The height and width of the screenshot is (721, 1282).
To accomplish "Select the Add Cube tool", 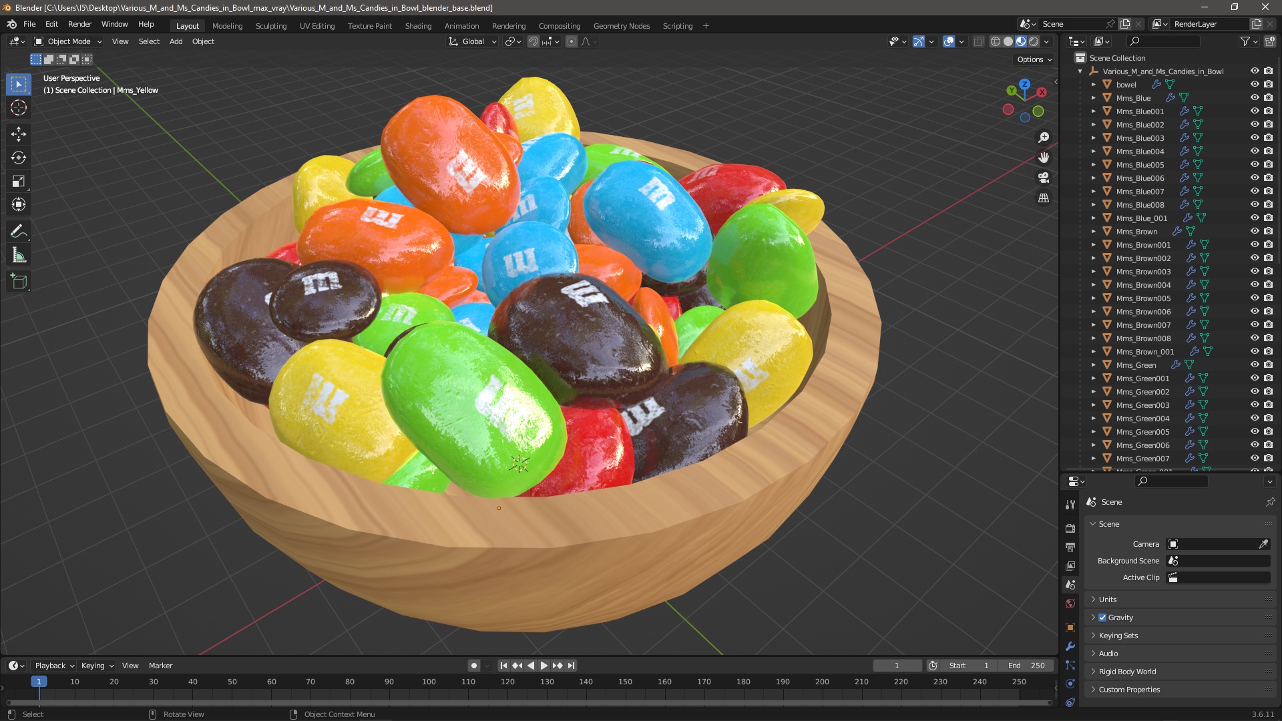I will tap(19, 282).
